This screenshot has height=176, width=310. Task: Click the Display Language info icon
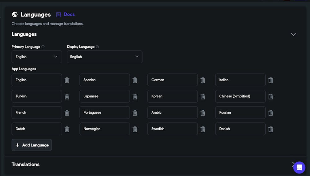point(97,47)
